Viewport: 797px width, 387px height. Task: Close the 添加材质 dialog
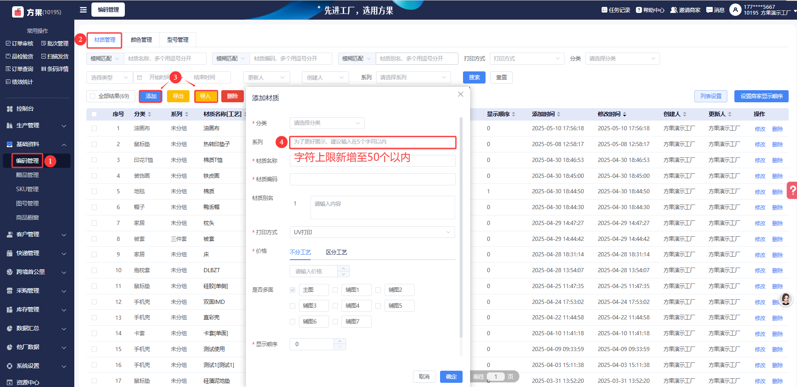pyautogui.click(x=460, y=94)
